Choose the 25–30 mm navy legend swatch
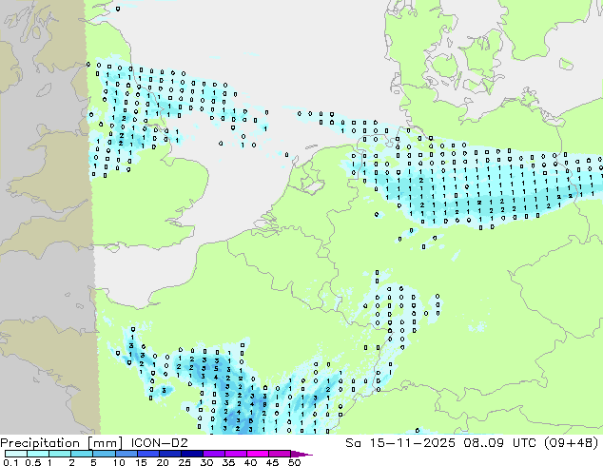 pos(192,454)
